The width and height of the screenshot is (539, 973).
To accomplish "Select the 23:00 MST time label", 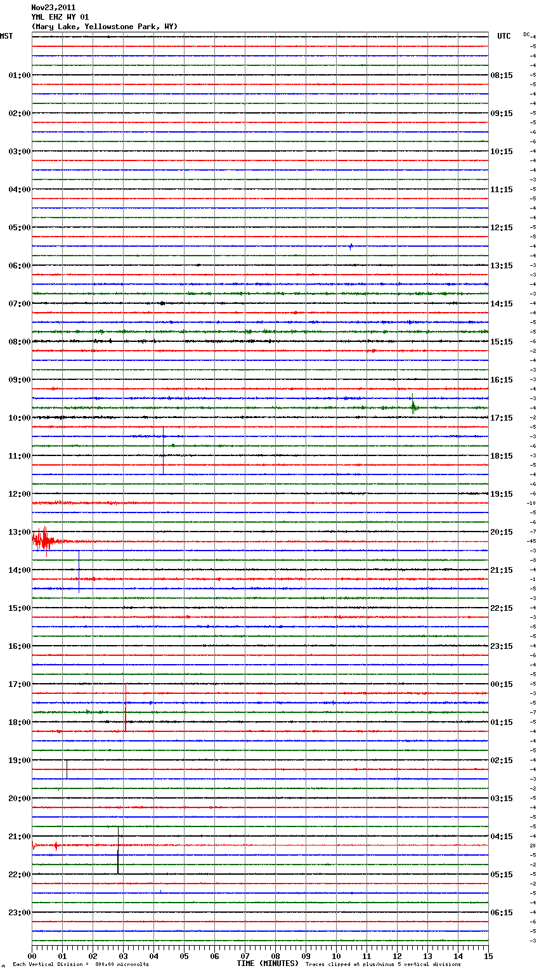I will coord(19,913).
